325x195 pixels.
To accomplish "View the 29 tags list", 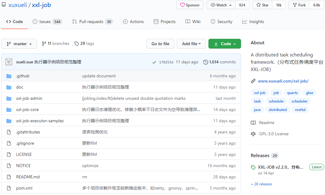I will pyautogui.click(x=84, y=44).
